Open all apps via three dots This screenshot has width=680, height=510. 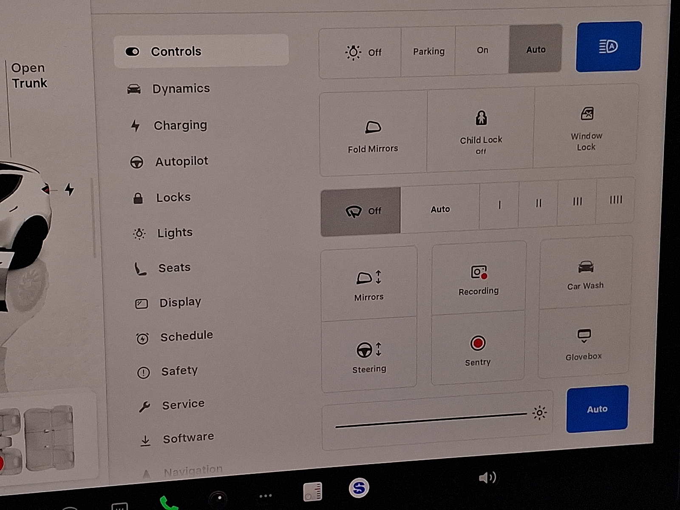click(265, 496)
